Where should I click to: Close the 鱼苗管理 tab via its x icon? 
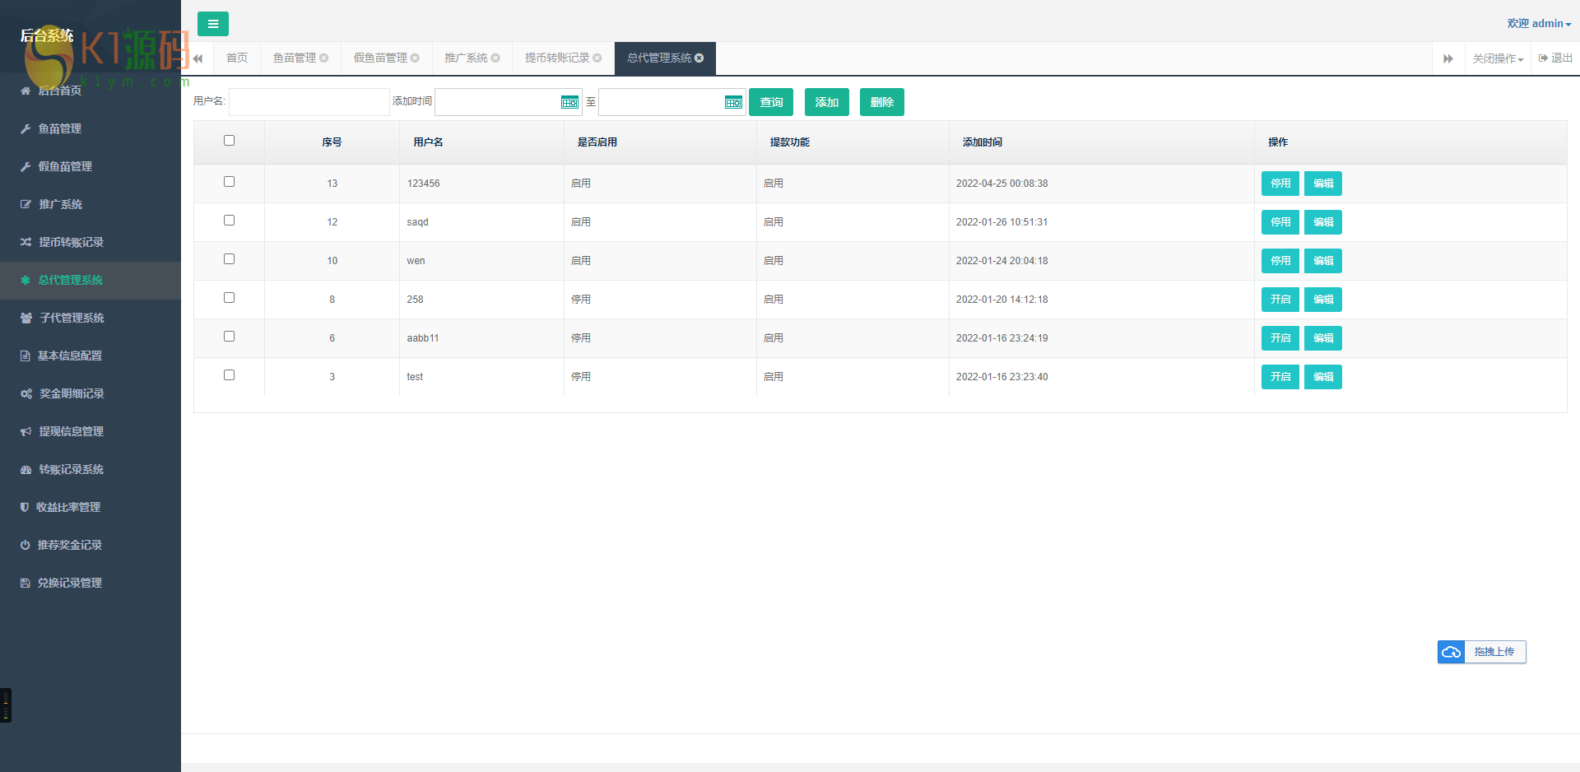coord(324,58)
